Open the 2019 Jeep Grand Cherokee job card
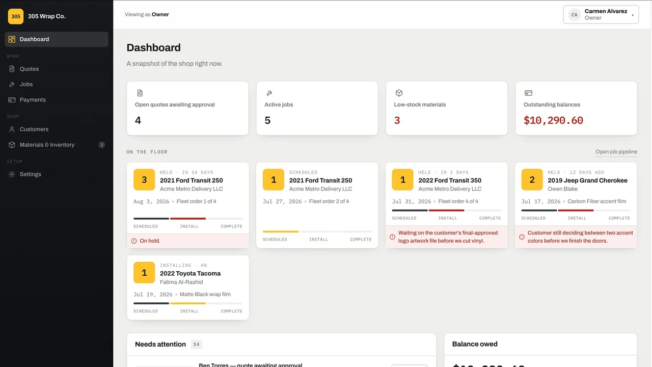Image resolution: width=652 pixels, height=367 pixels. coord(576,205)
